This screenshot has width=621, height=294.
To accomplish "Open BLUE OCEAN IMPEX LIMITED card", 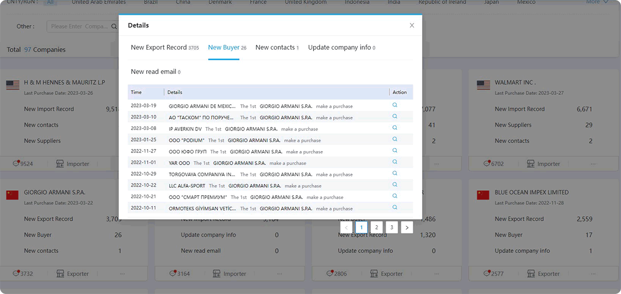I will click(x=532, y=192).
